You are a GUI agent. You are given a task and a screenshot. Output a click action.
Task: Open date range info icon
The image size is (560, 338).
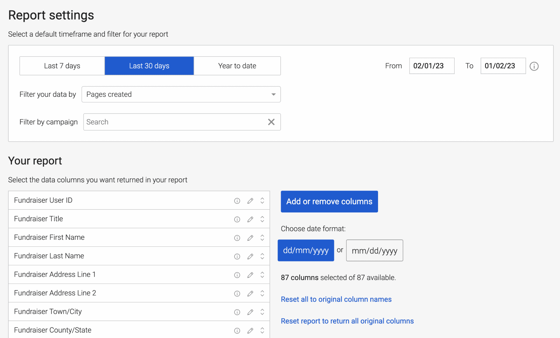(x=534, y=66)
